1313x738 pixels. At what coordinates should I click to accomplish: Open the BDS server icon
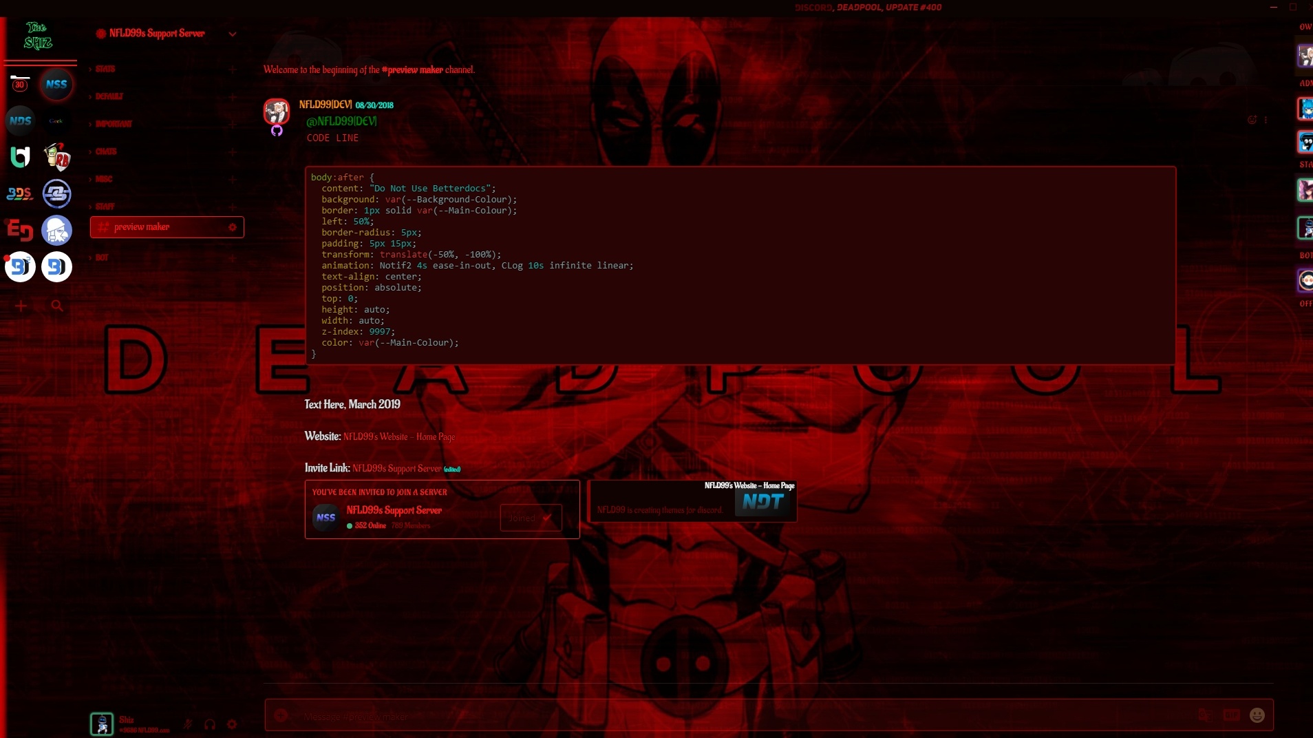pos(20,193)
